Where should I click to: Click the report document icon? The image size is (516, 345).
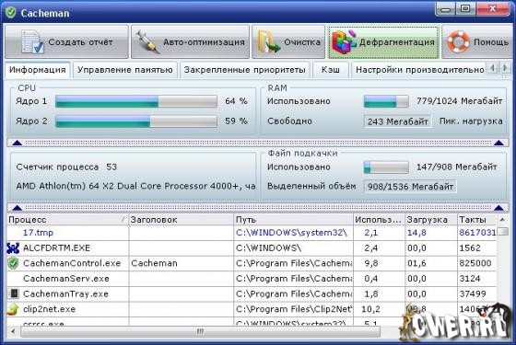pyautogui.click(x=31, y=42)
